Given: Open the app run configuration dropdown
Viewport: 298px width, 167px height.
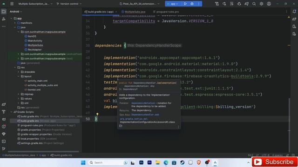Looking at the screenshot, I should pos(173,4).
